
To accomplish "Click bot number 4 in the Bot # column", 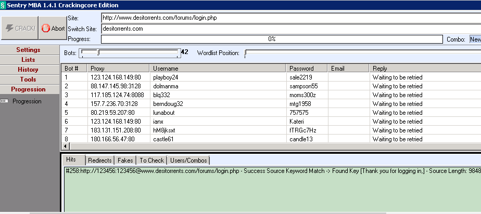I will (66, 104).
